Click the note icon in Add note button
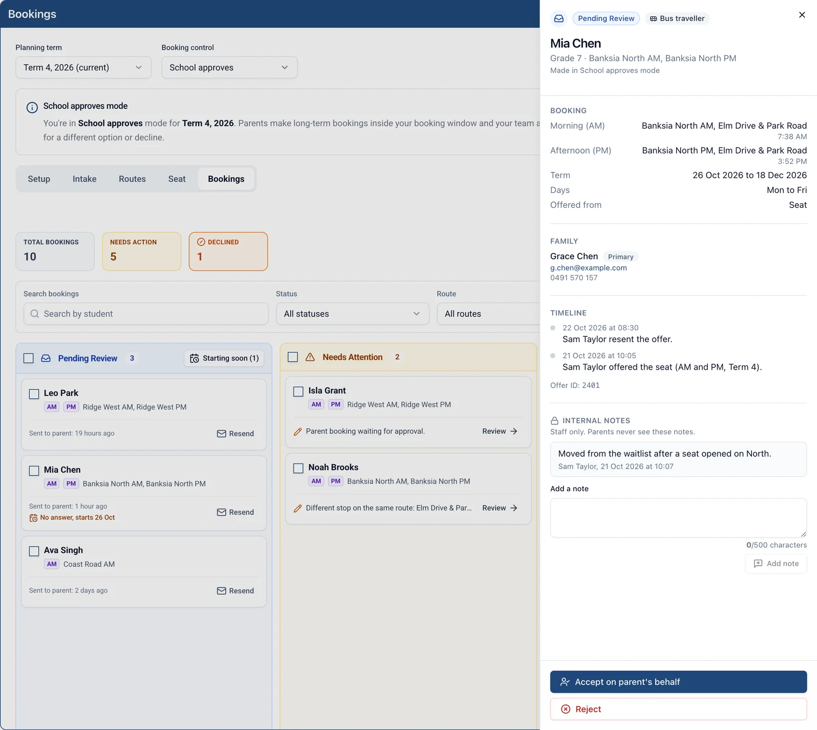 pos(758,564)
